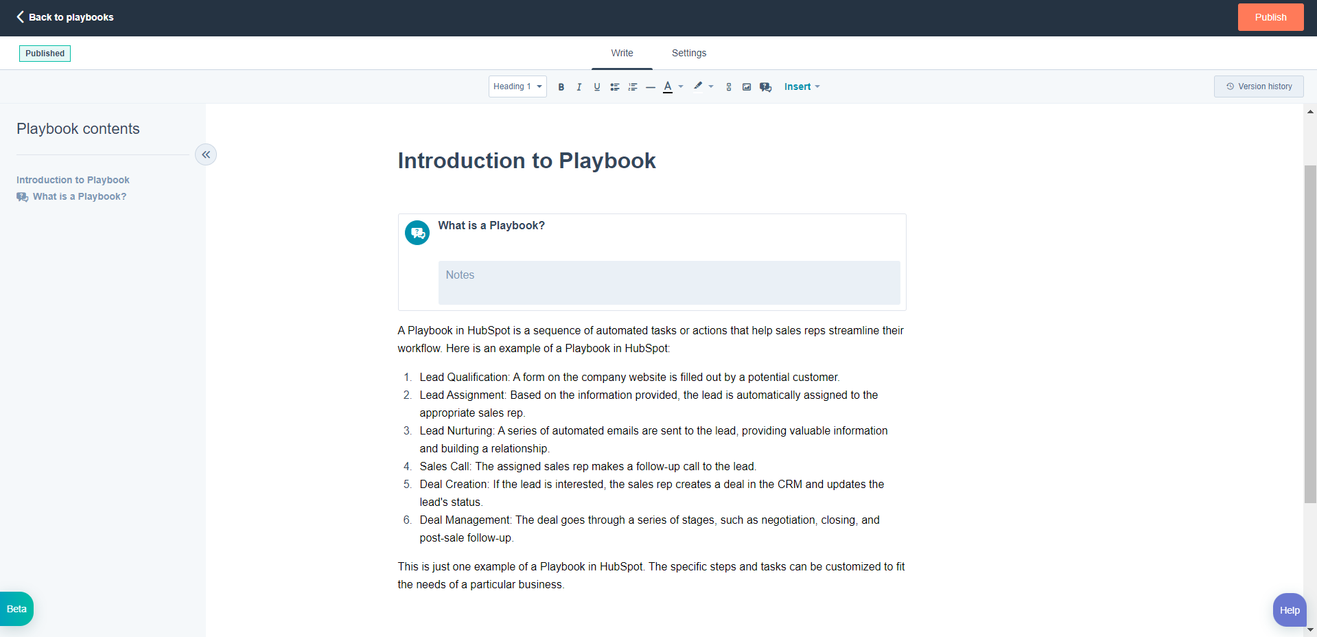Publish the playbook
The height and width of the screenshot is (637, 1317).
pos(1270,17)
